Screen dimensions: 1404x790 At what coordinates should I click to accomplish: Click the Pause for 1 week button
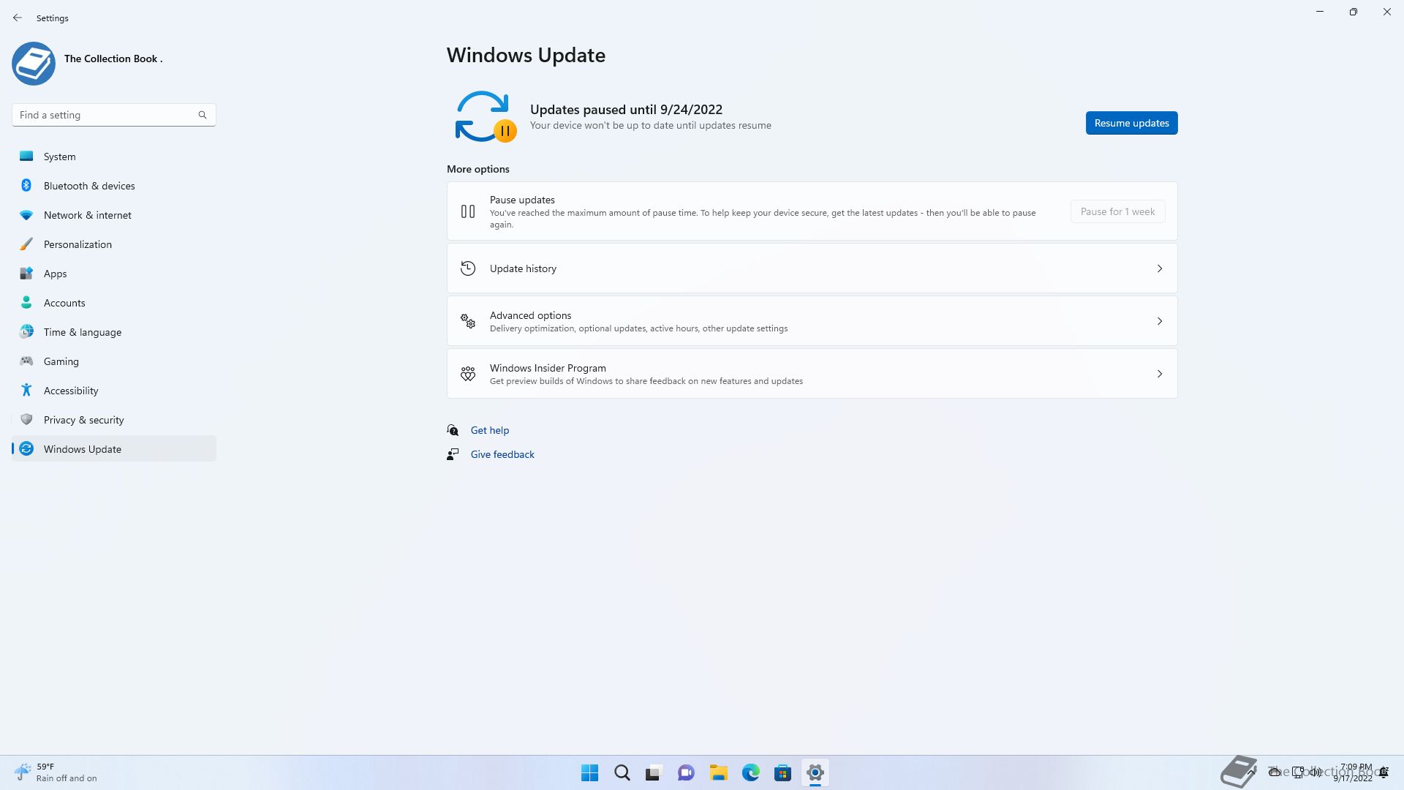click(x=1117, y=211)
